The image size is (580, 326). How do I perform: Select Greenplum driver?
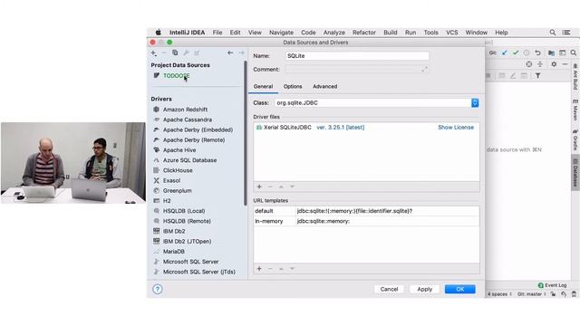178,191
